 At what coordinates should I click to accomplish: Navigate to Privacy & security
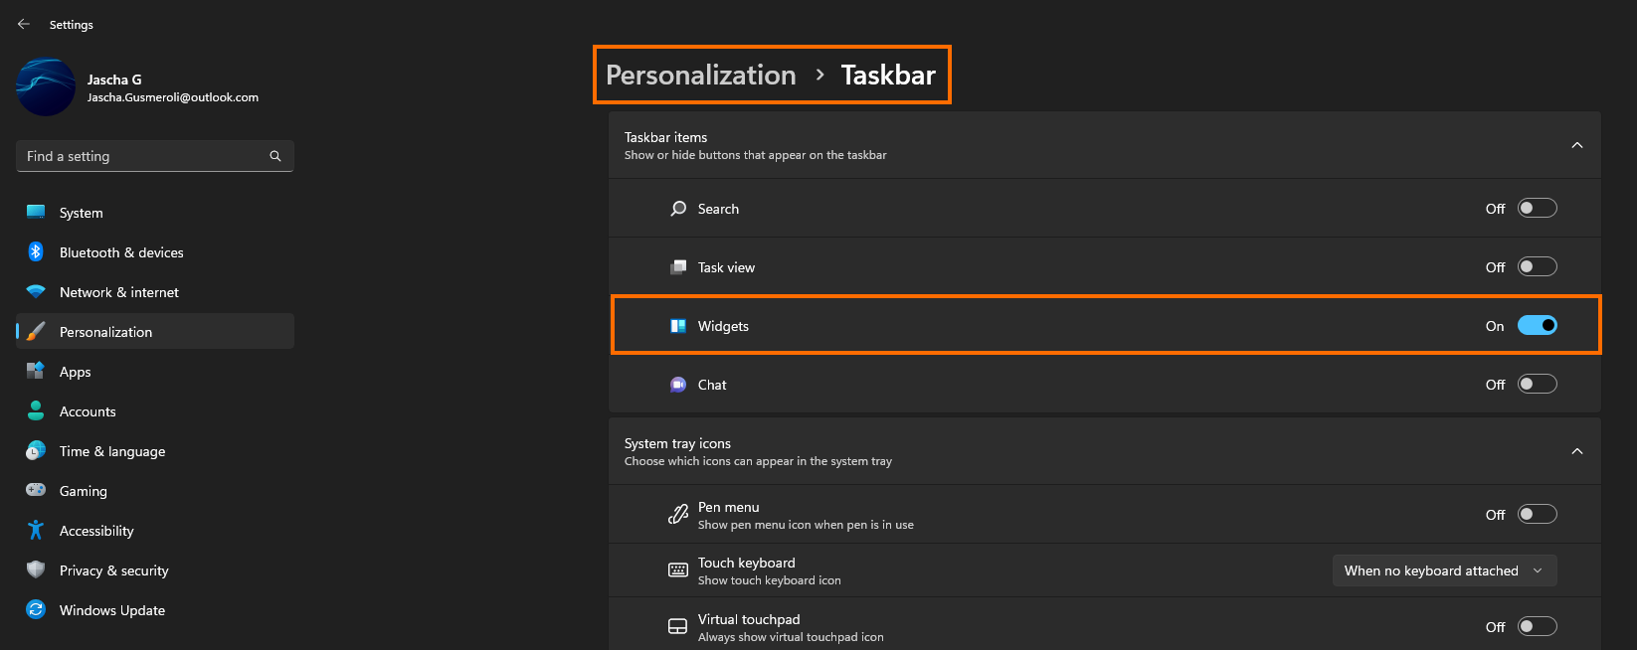click(x=154, y=570)
